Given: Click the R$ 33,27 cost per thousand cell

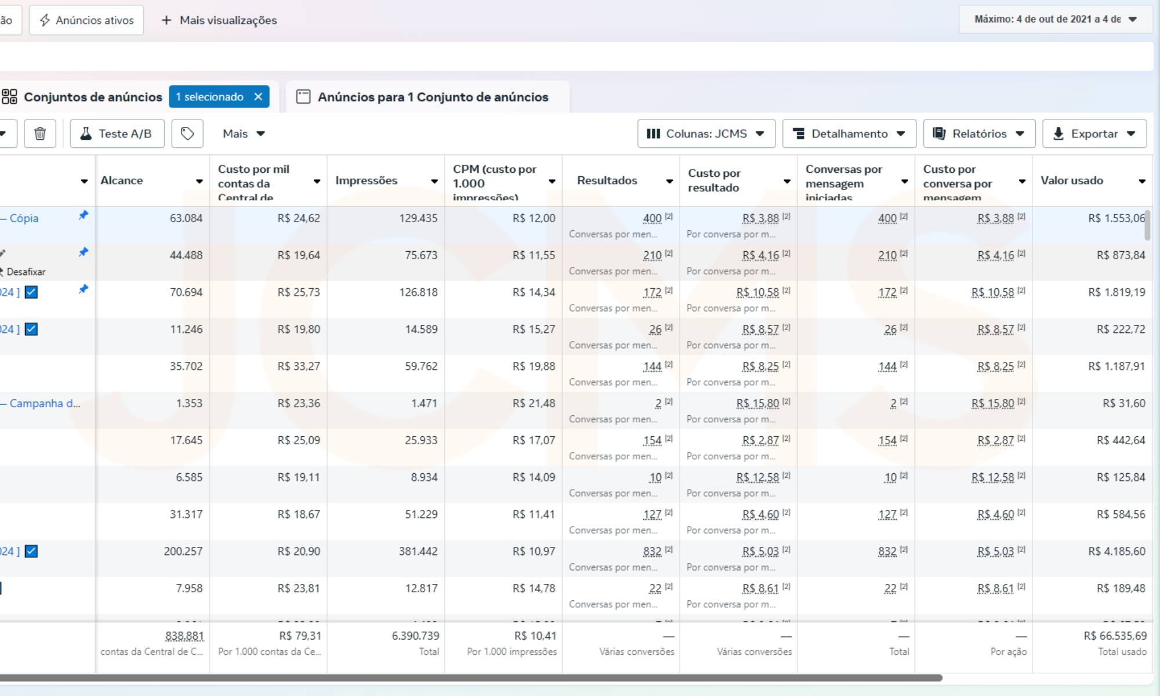Looking at the screenshot, I should point(299,367).
